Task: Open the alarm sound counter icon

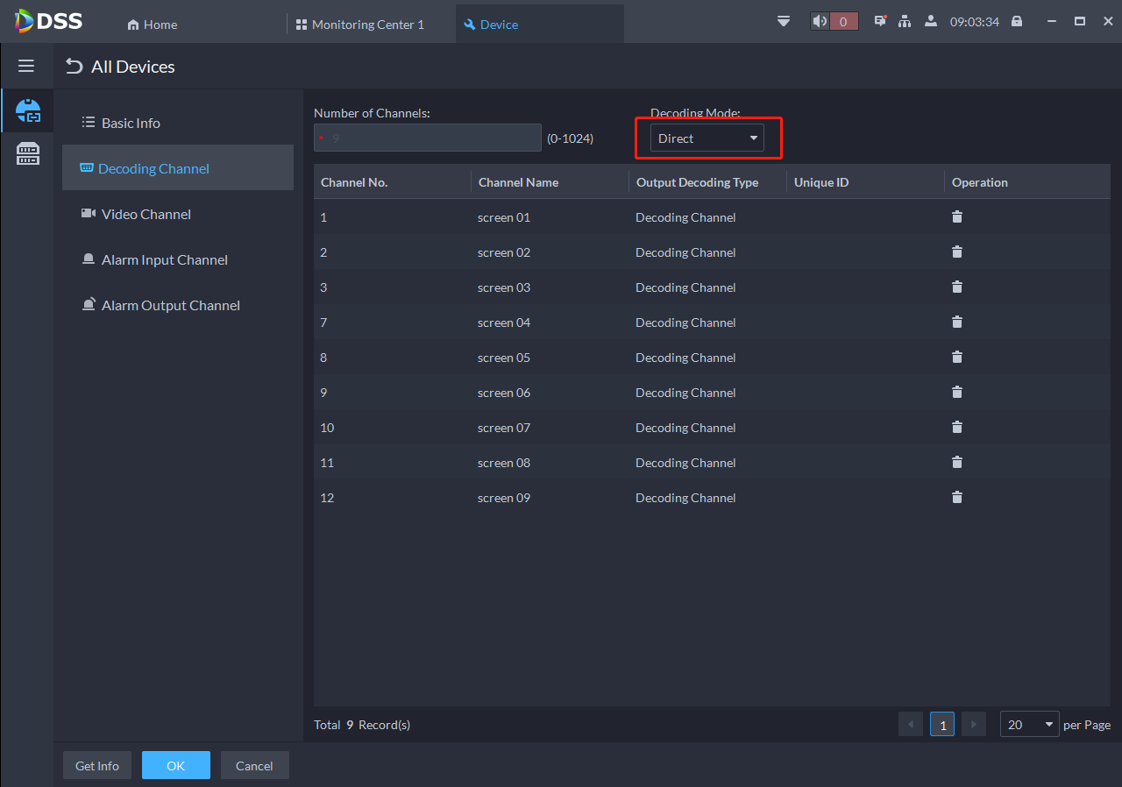Action: [834, 21]
